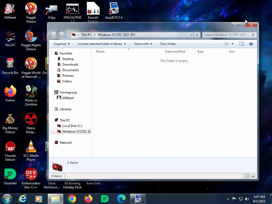Open the Recycle Bin on the desktop
Viewport: 272px width, 204px height.
[x=10, y=66]
